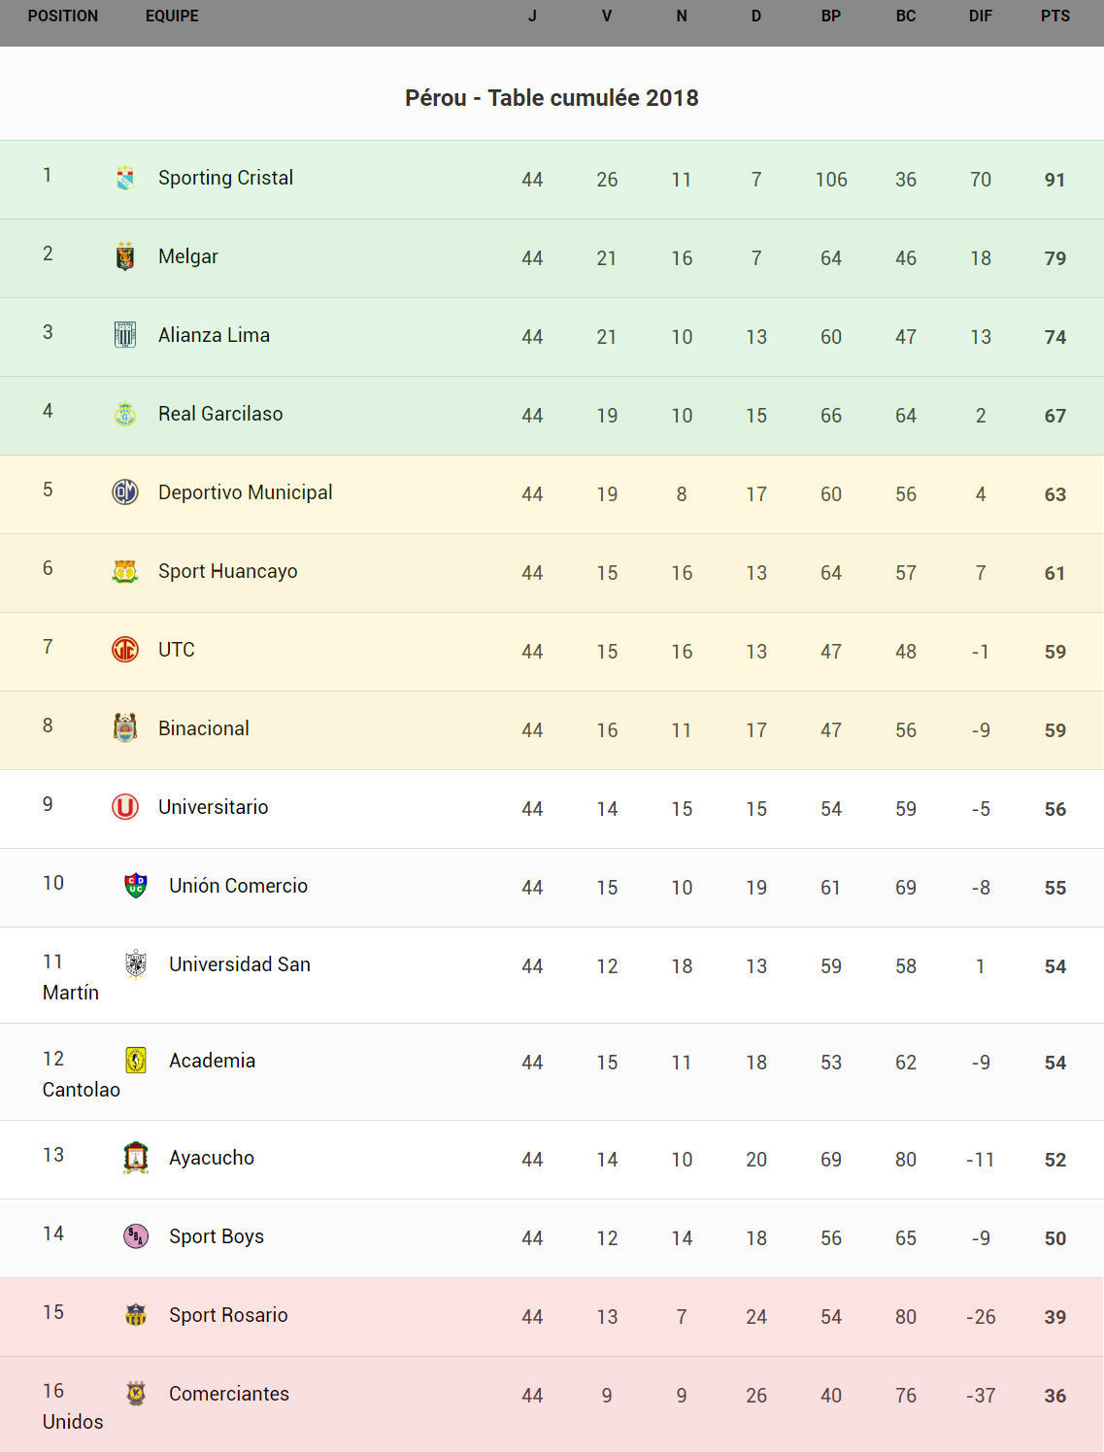This screenshot has height=1453, width=1104.
Task: Click the EQUIPE column header
Action: [172, 17]
